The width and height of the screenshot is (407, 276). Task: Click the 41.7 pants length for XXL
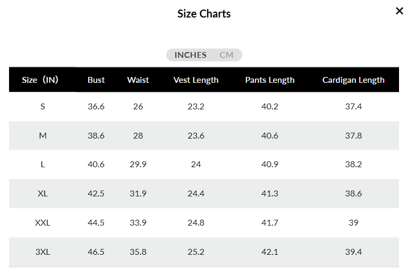tap(270, 222)
